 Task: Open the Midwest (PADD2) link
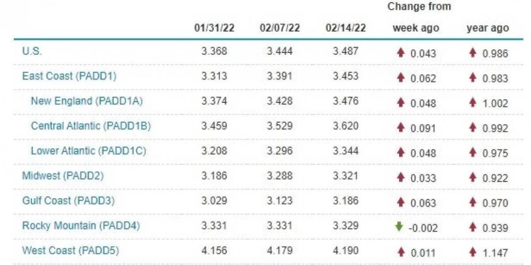pos(62,175)
